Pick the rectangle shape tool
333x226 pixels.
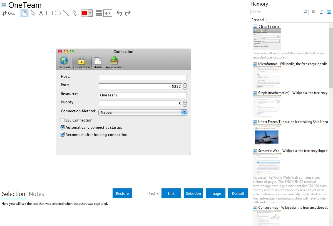click(x=49, y=13)
